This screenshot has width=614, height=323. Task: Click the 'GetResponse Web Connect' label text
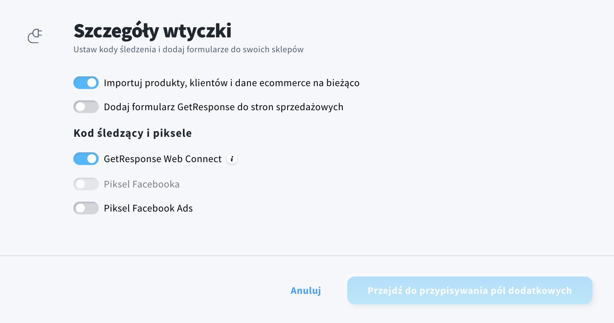163,159
